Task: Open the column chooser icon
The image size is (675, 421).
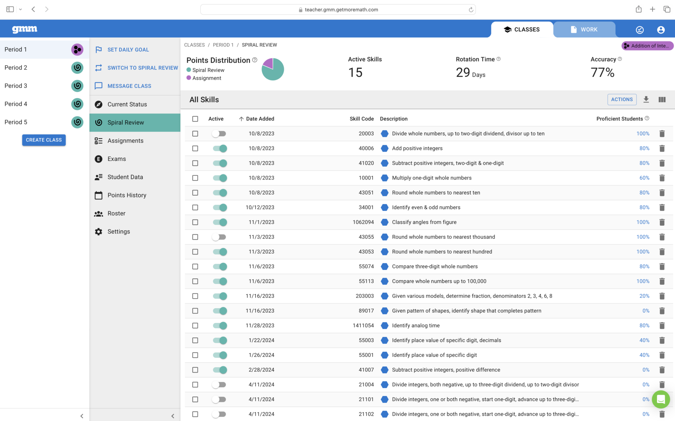Action: click(x=662, y=99)
